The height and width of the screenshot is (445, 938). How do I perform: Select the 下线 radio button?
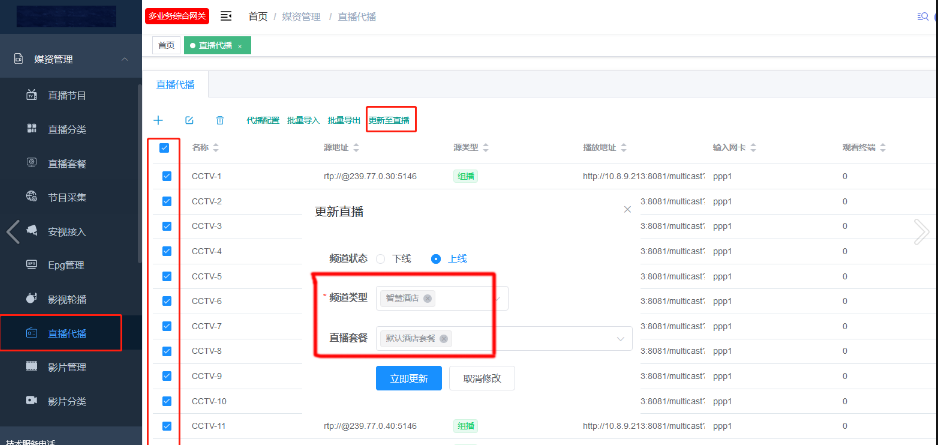(381, 259)
